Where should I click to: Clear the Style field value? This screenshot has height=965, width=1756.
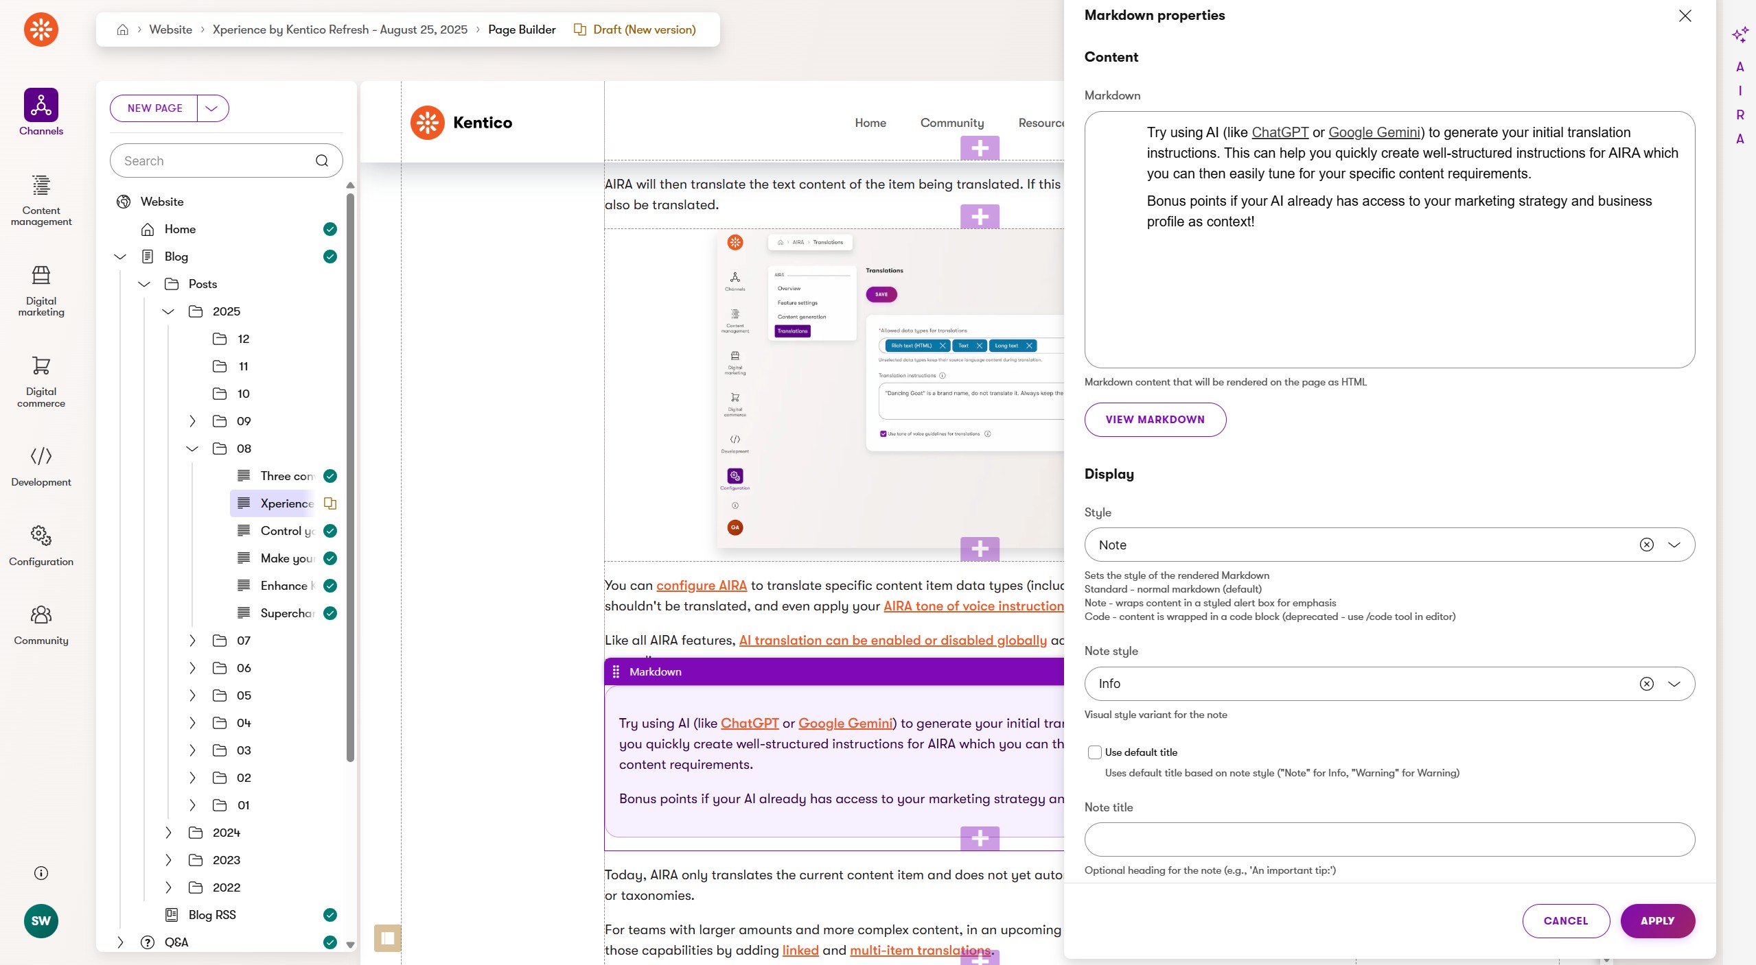point(1646,545)
